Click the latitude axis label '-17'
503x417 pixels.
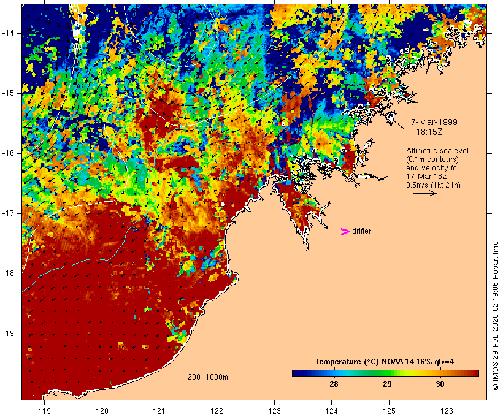[x=8, y=213]
